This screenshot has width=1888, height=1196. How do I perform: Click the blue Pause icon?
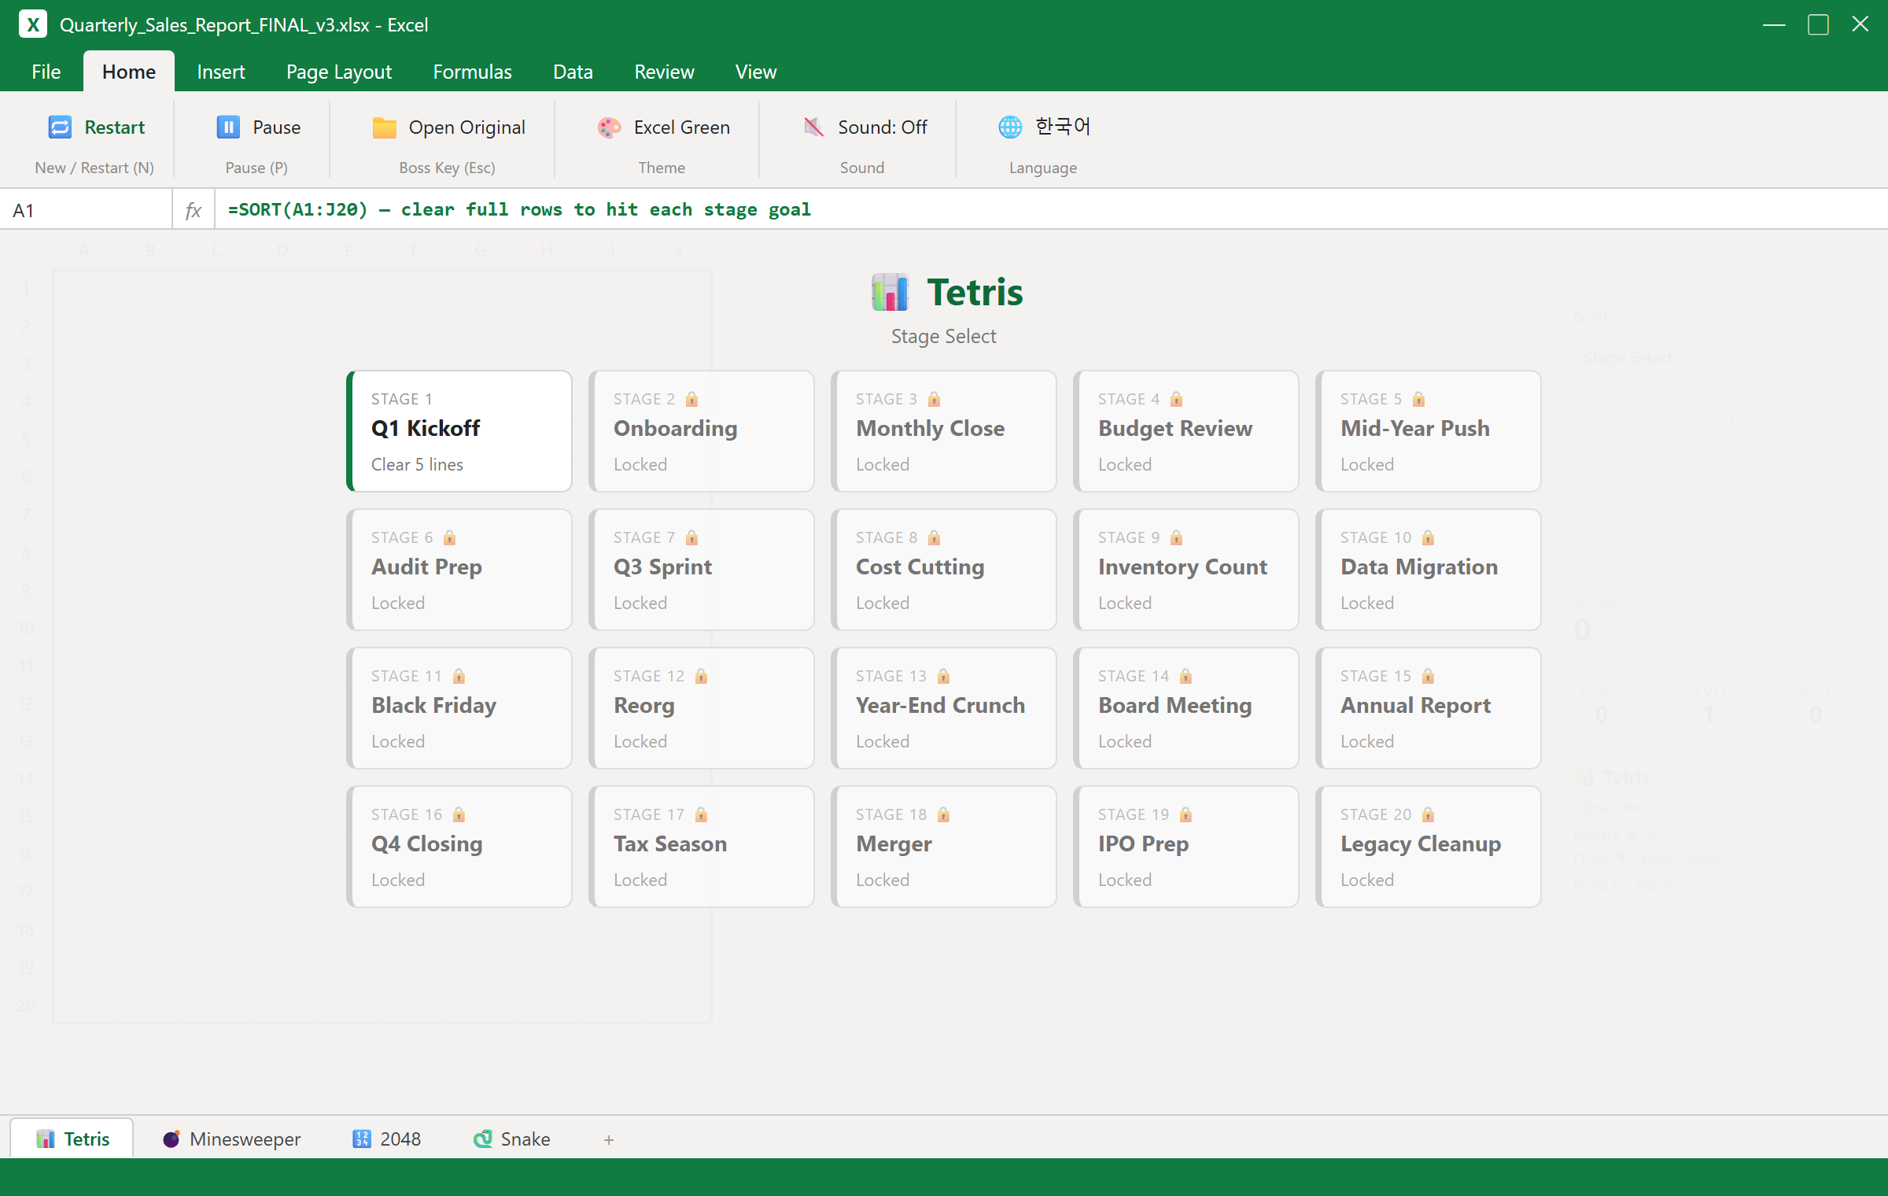(x=228, y=127)
